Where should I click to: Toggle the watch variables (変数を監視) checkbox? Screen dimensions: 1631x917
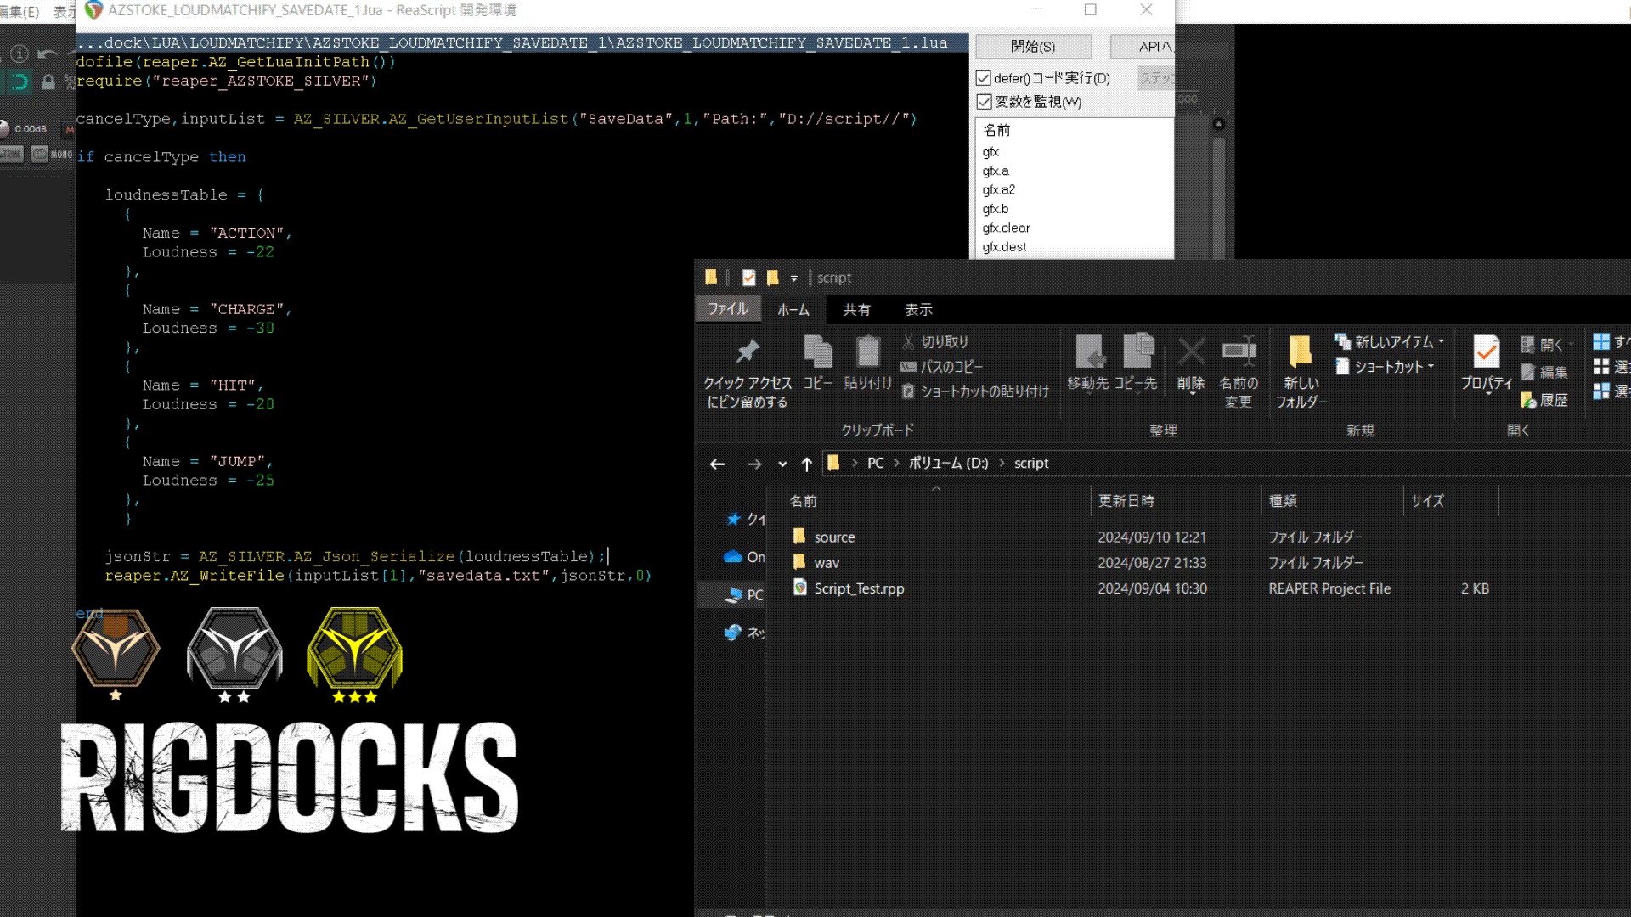pos(984,102)
